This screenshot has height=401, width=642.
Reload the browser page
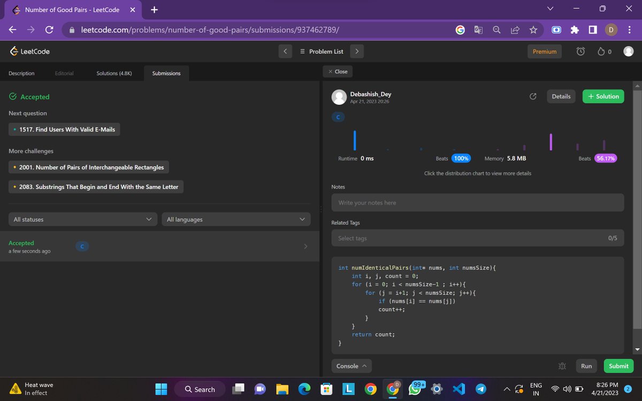click(49, 30)
